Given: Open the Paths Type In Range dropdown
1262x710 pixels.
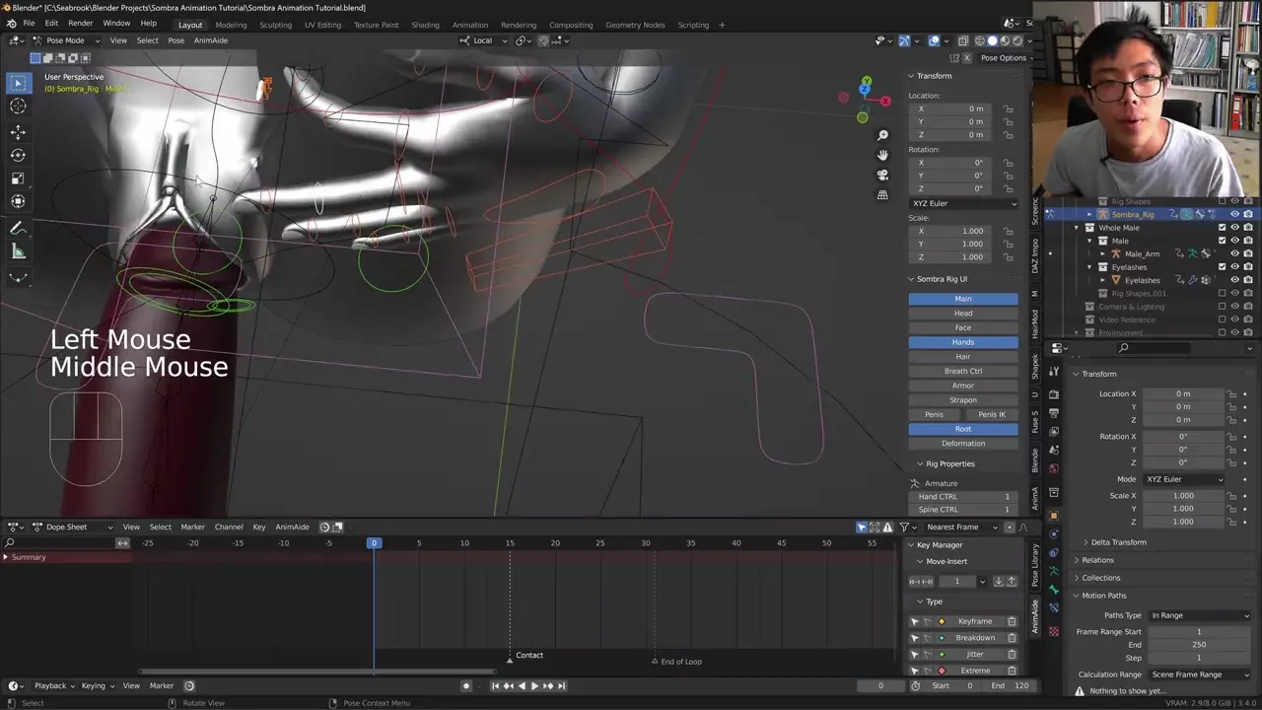Looking at the screenshot, I should (1199, 615).
